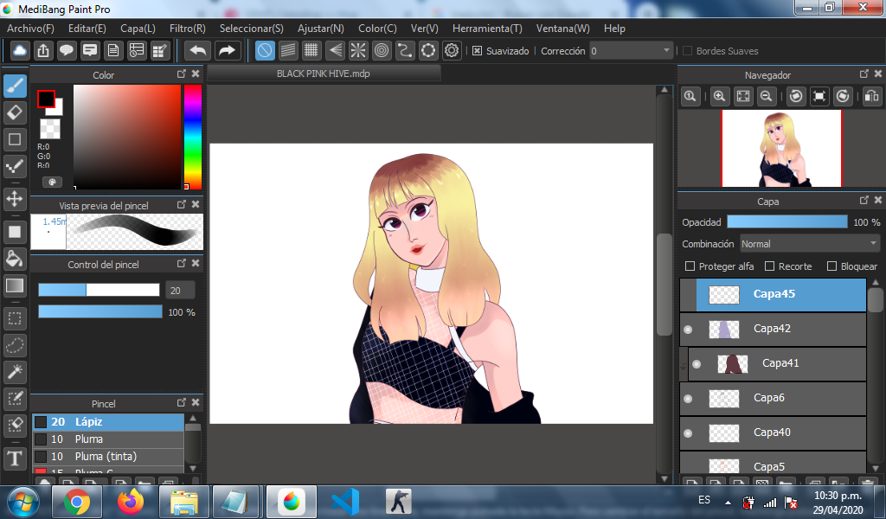
Task: Switch to the BLACK PINK HIVE.mdp tab
Action: [x=324, y=74]
